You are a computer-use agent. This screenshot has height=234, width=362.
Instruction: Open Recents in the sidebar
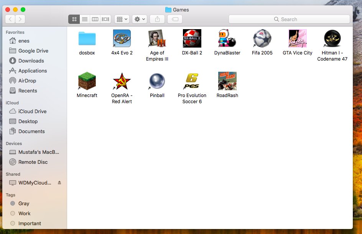tap(35, 91)
